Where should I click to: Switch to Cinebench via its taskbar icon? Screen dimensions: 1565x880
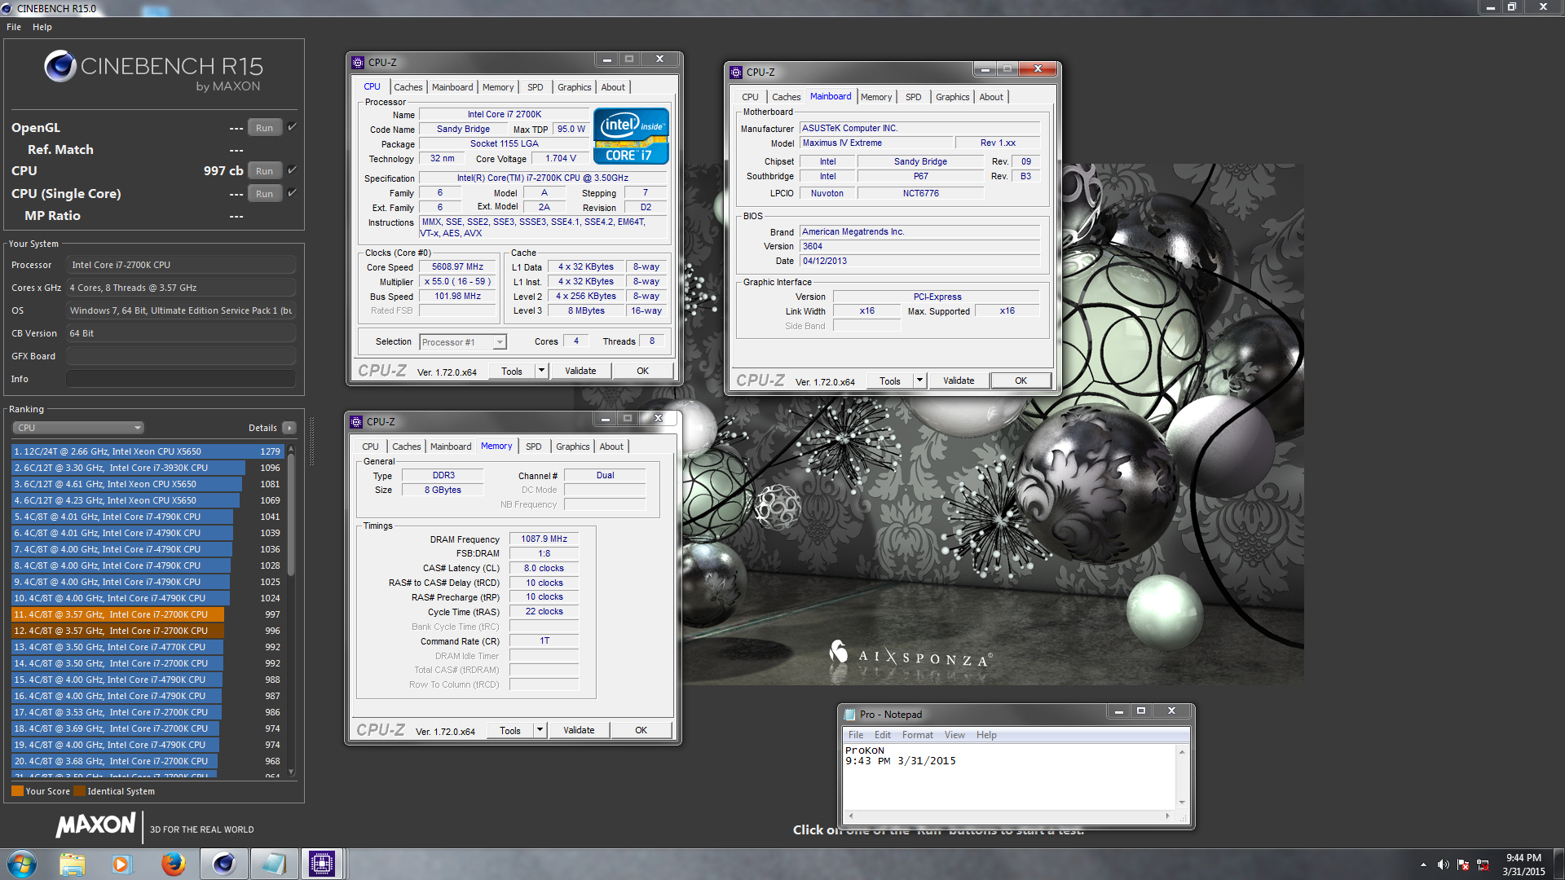coord(224,864)
